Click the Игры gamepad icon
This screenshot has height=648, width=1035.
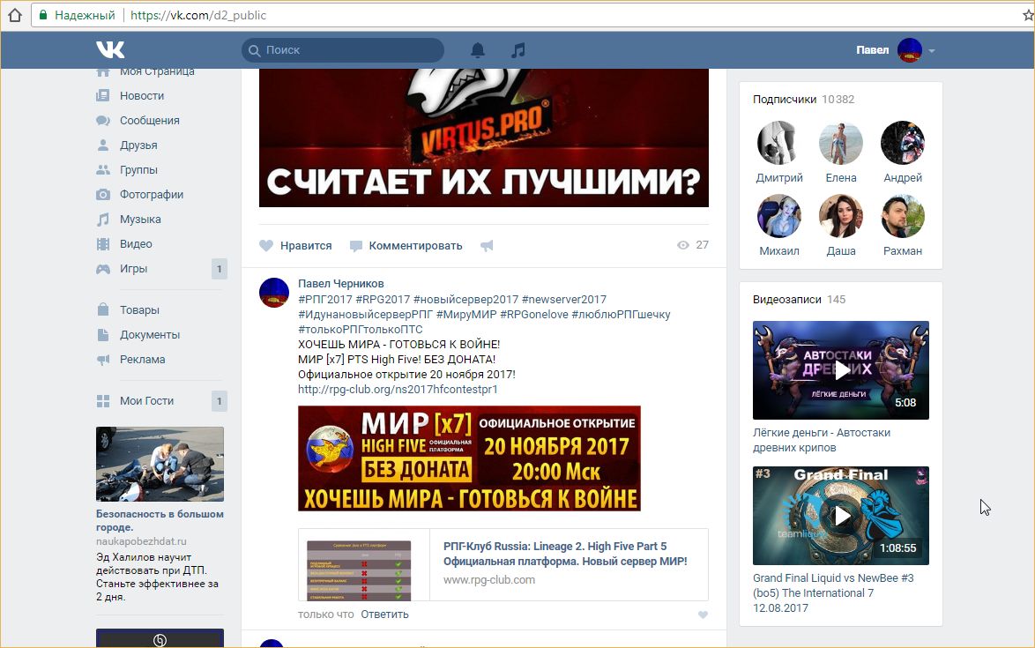103,269
